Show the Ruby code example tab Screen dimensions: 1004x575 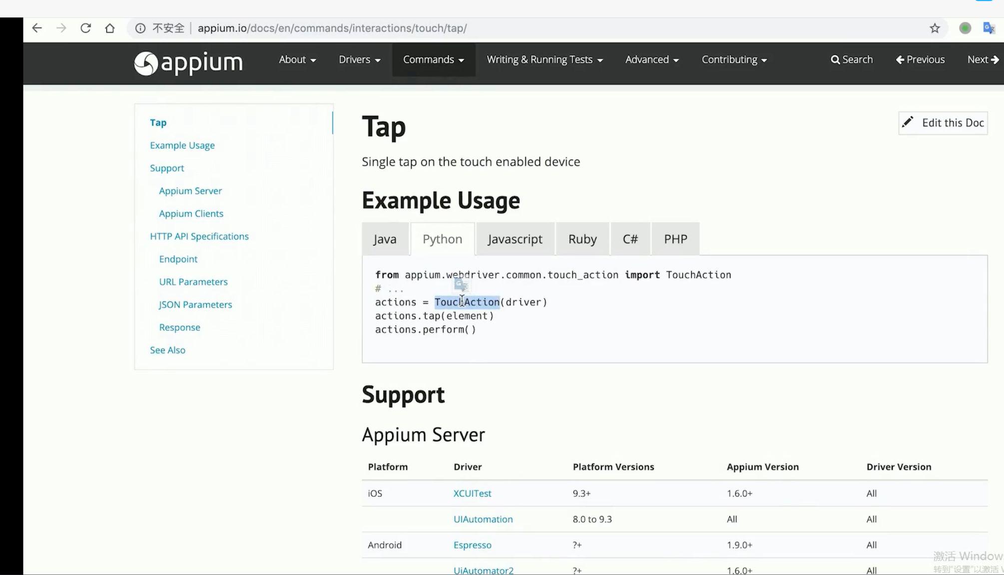pyautogui.click(x=582, y=239)
